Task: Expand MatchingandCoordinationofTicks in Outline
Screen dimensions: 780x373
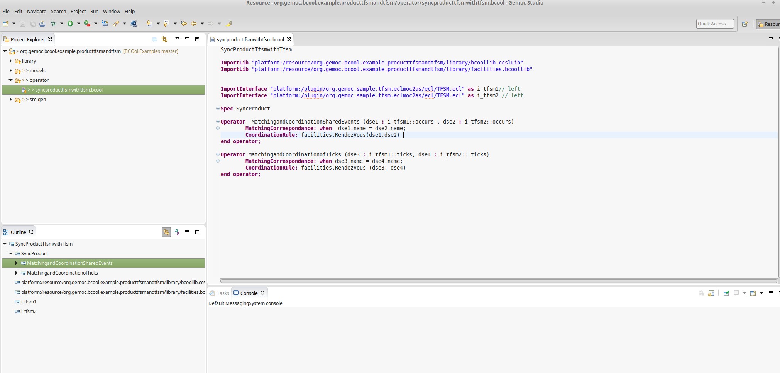Action: point(16,273)
